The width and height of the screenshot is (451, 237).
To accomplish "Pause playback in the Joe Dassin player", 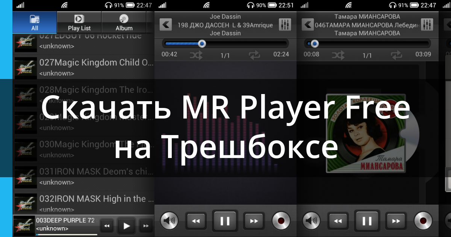I will pyautogui.click(x=225, y=220).
